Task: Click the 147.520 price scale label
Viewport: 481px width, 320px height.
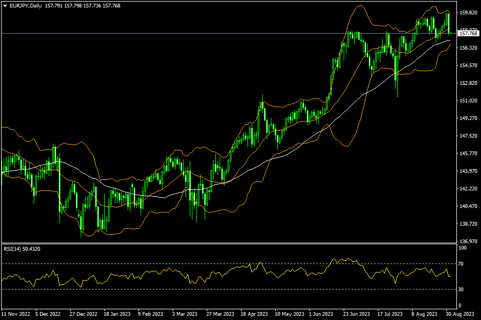Action: [x=468, y=135]
